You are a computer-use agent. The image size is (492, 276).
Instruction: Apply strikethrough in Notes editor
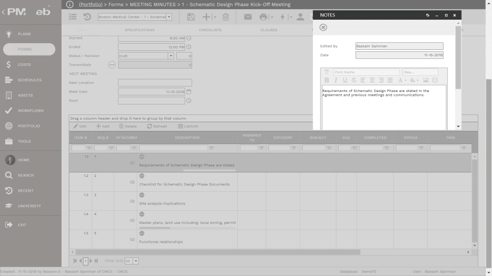pyautogui.click(x=354, y=80)
